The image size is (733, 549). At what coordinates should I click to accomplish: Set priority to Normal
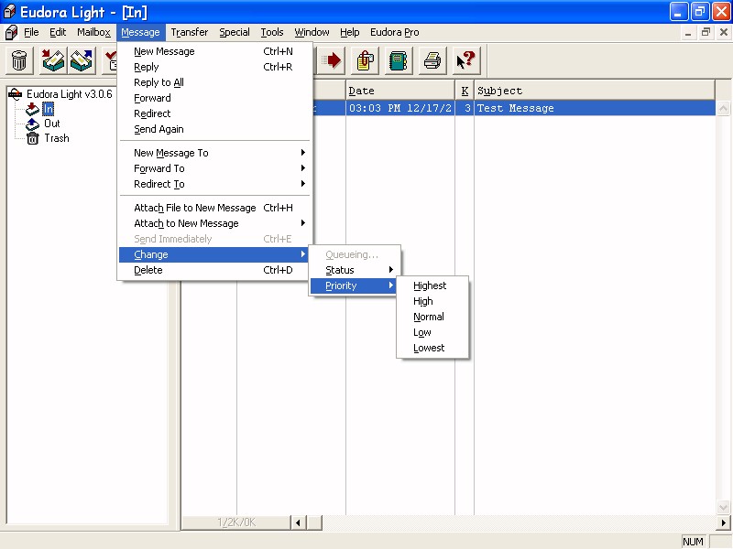click(x=432, y=317)
